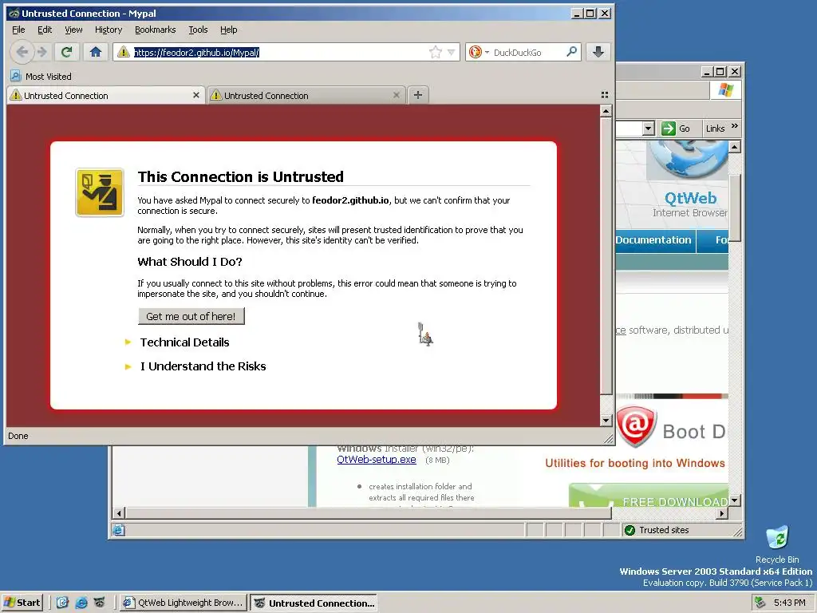Click the QtWeb-setup.exe download link
Image resolution: width=817 pixels, height=613 pixels.
coord(377,460)
